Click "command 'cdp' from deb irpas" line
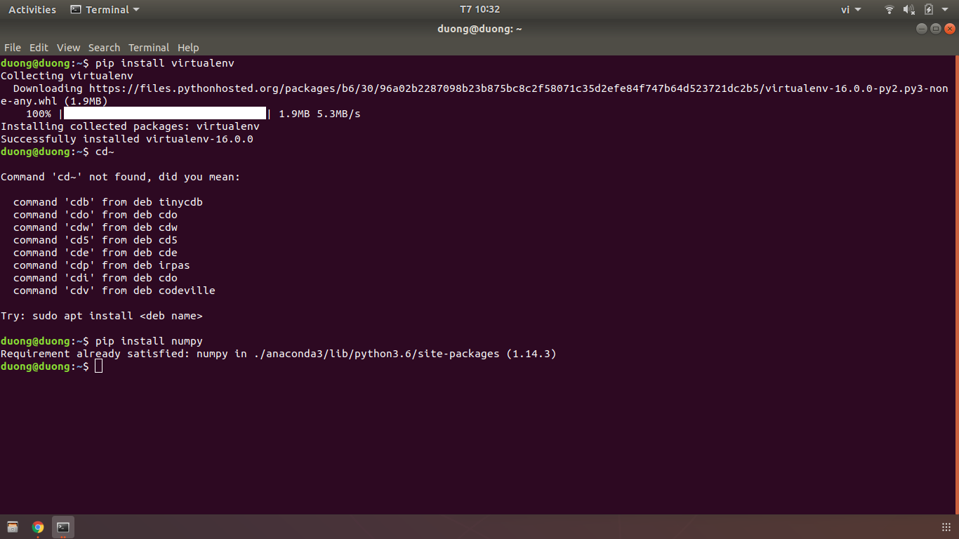Image resolution: width=959 pixels, height=539 pixels. pyautogui.click(x=102, y=265)
